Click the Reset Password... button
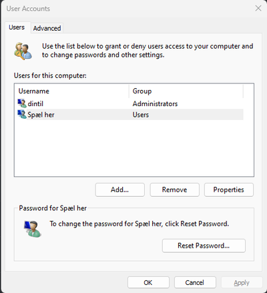The width and height of the screenshot is (267, 293). [x=204, y=246]
